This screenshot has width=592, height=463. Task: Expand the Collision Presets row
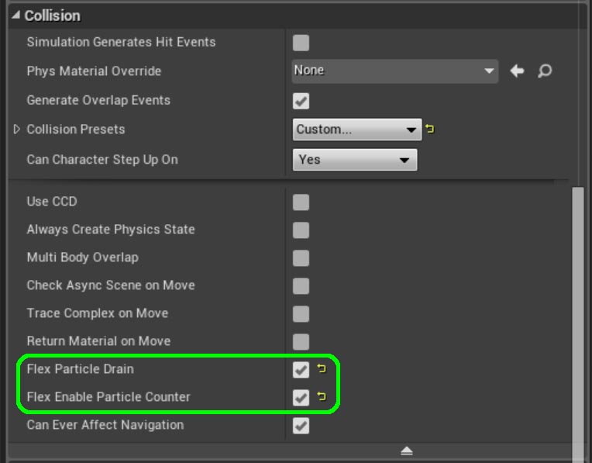[16, 130]
